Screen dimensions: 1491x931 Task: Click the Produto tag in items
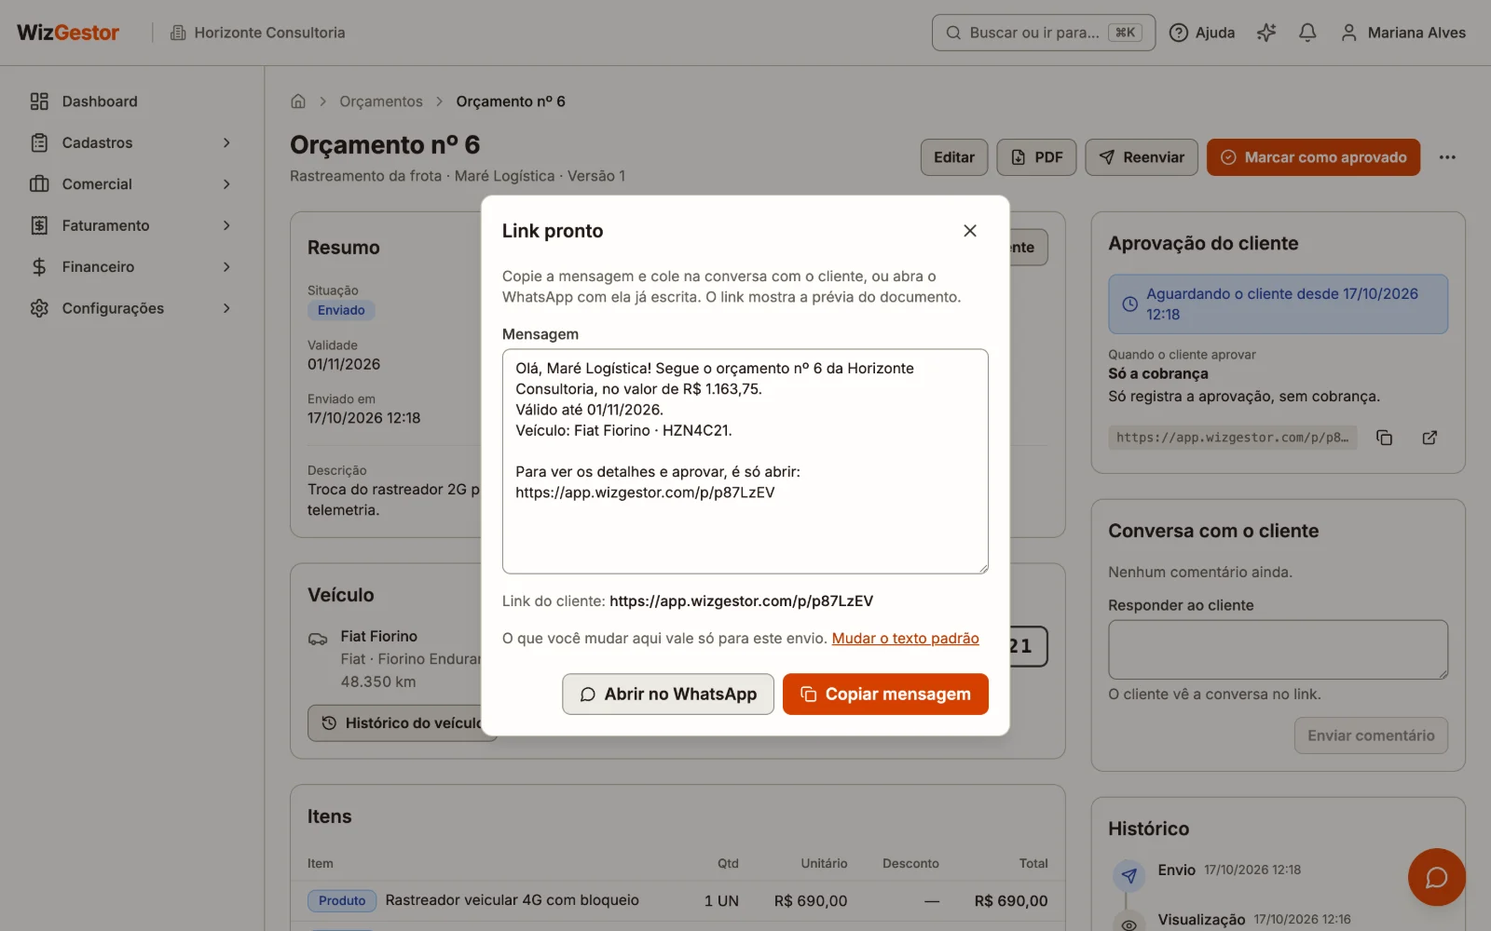[342, 901]
